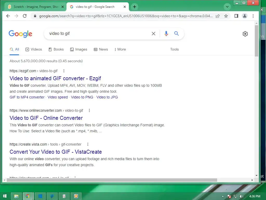This screenshot has width=266, height=200.
Task: Click the vertical scrollbar thumb
Action: coord(256,41)
